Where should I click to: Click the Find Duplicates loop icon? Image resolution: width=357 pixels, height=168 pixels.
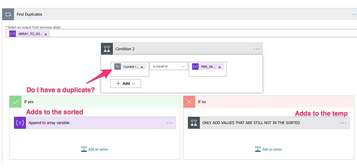(x=8, y=14)
